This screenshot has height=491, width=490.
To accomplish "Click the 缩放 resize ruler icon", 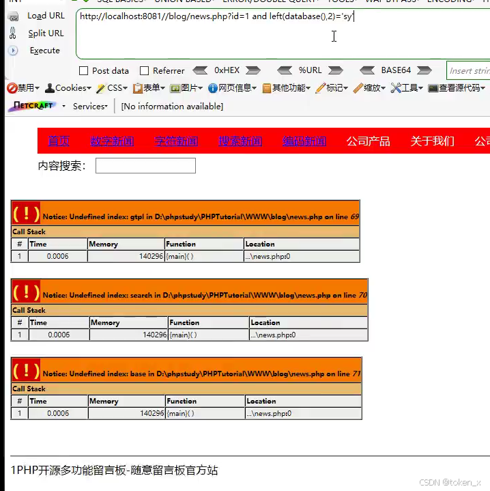I will point(358,88).
